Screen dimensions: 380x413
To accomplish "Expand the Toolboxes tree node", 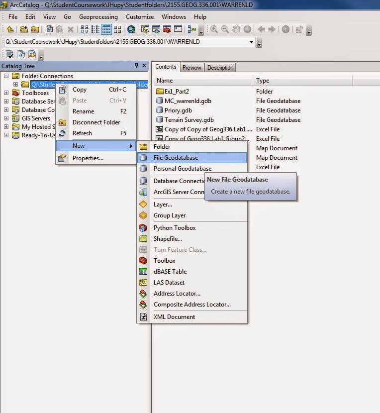I will click(x=6, y=93).
